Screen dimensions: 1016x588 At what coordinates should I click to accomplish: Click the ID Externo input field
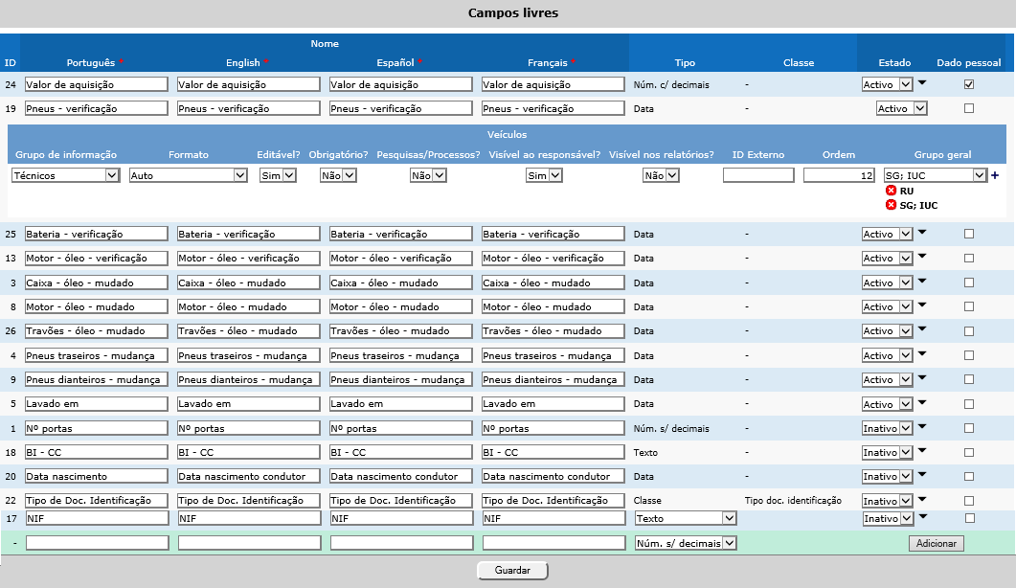point(758,175)
